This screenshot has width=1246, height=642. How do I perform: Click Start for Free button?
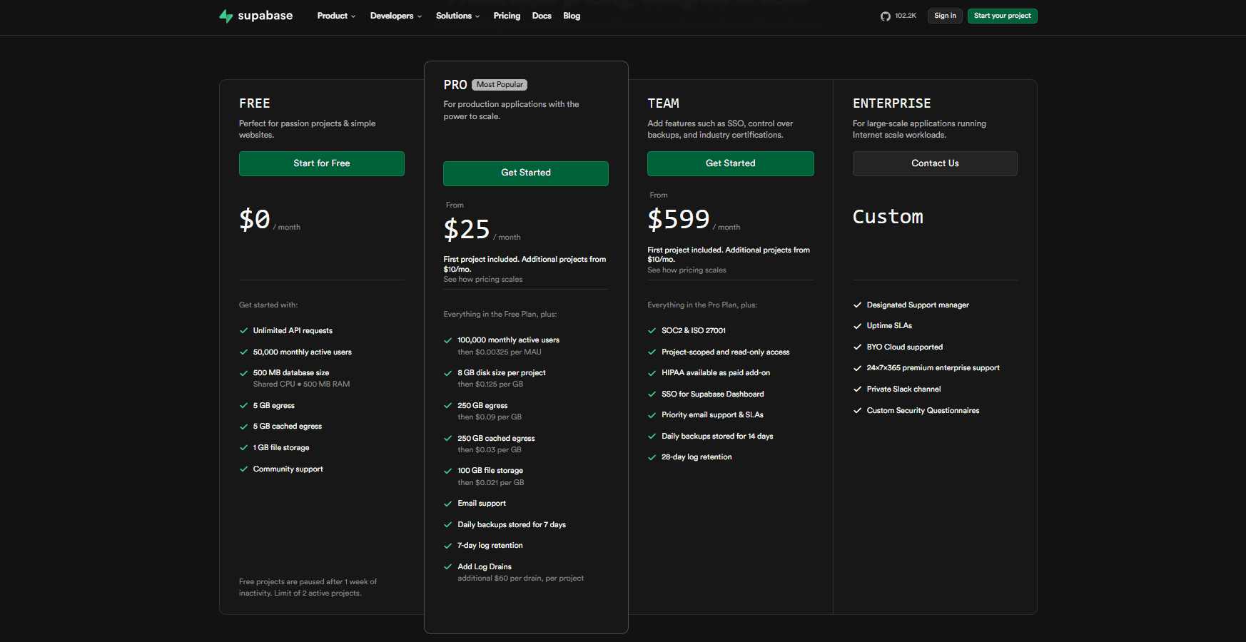coord(322,163)
